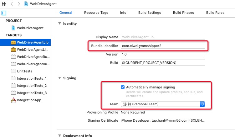Open the Build Settings tab

pyautogui.click(x=150, y=13)
